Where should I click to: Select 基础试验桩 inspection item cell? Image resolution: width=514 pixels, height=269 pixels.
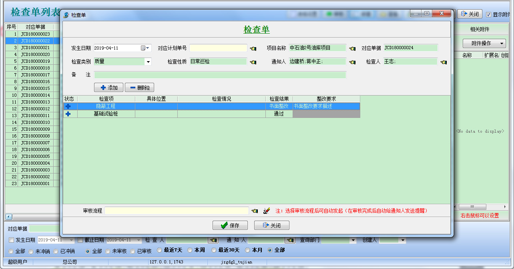pos(106,114)
